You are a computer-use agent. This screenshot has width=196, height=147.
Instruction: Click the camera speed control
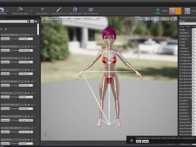[x=174, y=19]
